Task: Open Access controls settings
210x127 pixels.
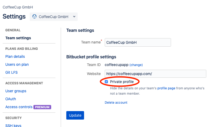Action: pyautogui.click(x=19, y=107)
